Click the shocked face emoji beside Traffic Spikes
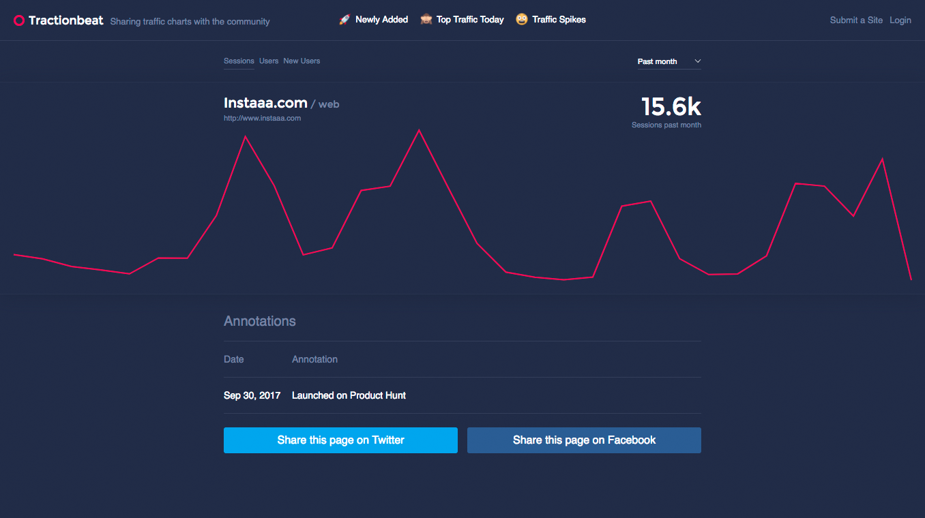 [522, 20]
